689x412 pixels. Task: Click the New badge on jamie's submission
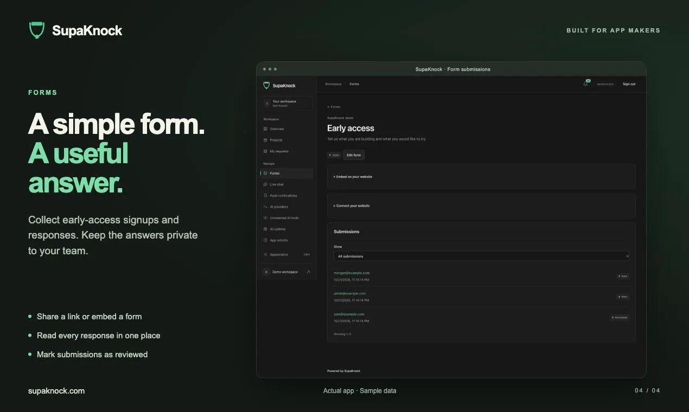tap(623, 297)
